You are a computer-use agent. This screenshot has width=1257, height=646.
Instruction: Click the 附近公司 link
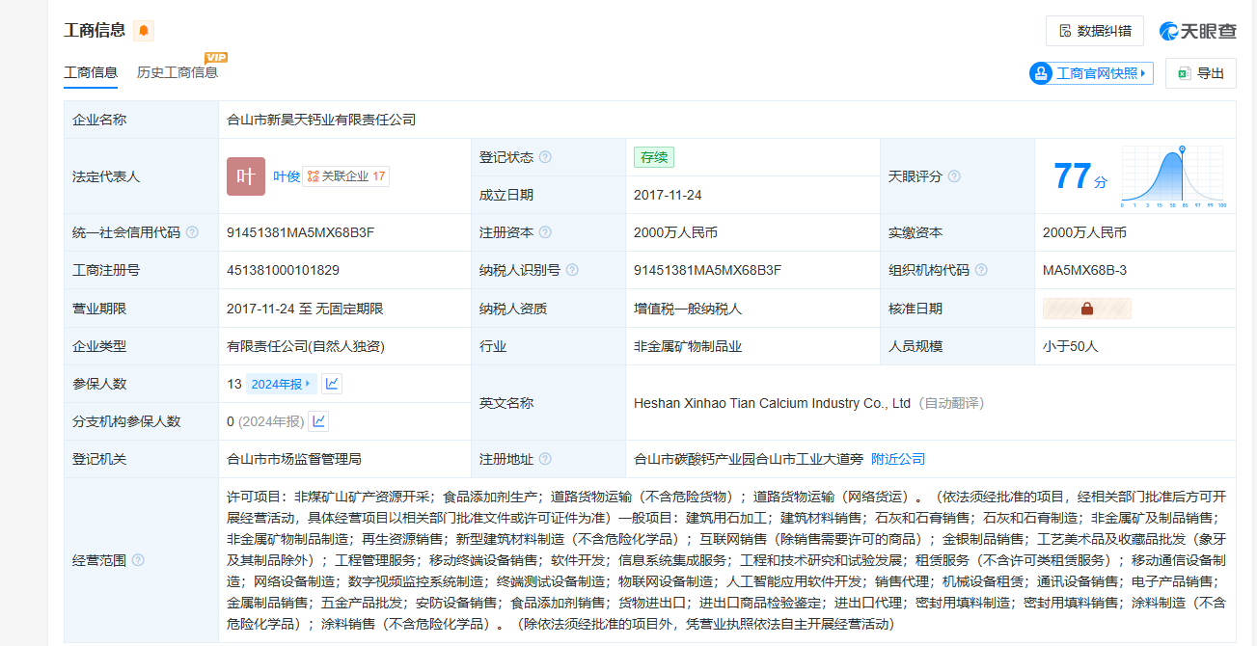tap(897, 459)
